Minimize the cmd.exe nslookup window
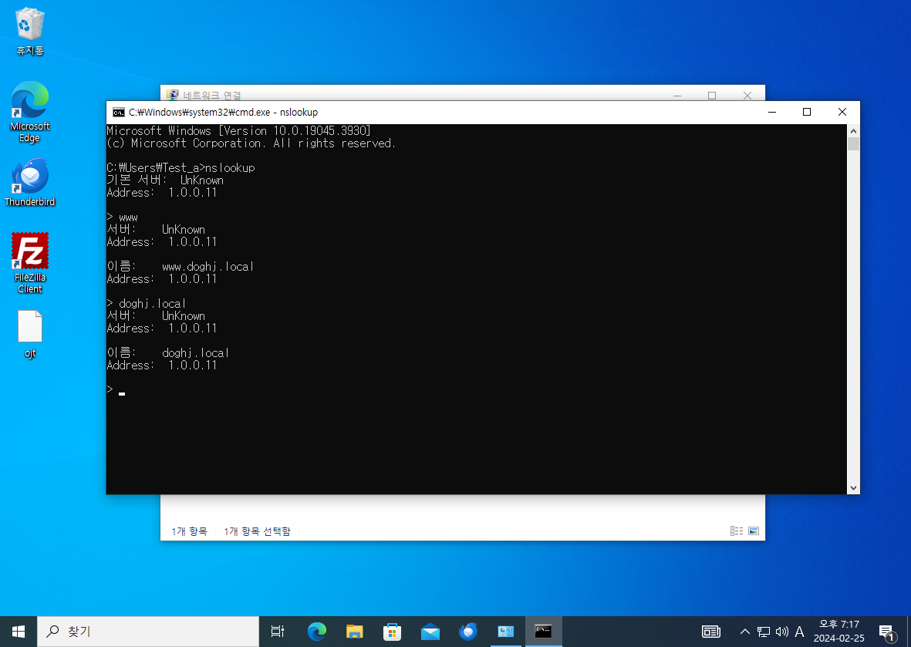911x647 pixels. (x=772, y=112)
